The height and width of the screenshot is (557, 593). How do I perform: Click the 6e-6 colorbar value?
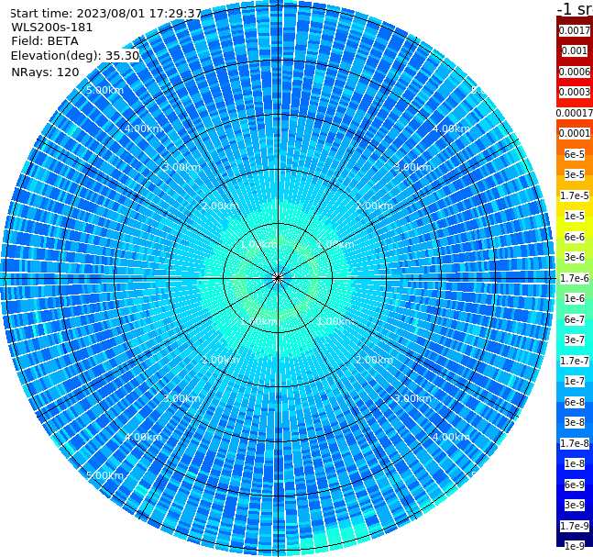coord(575,237)
